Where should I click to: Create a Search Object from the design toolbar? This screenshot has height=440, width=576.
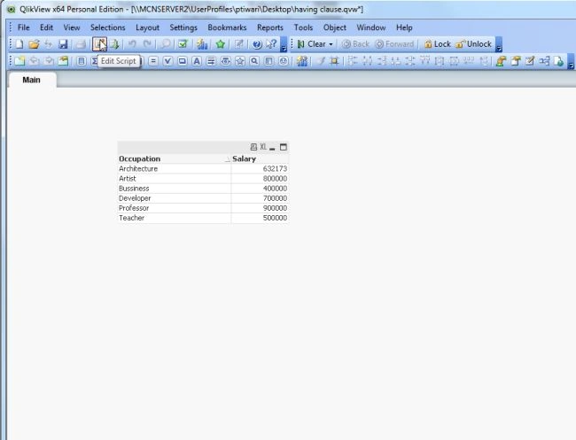[254, 61]
